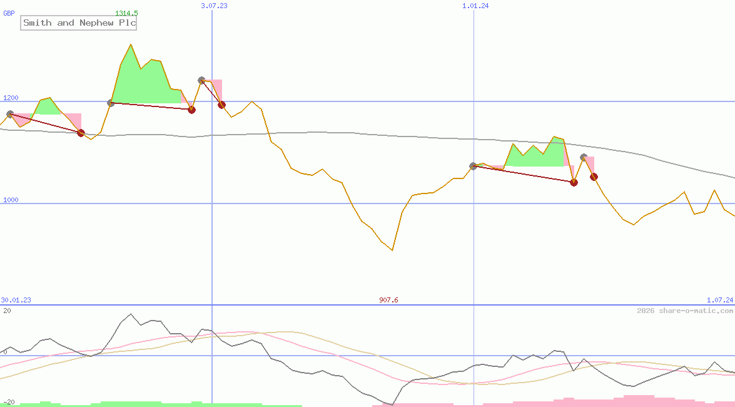This screenshot has width=735, height=407.
Task: Click the 907.6 low price label
Action: 388,300
